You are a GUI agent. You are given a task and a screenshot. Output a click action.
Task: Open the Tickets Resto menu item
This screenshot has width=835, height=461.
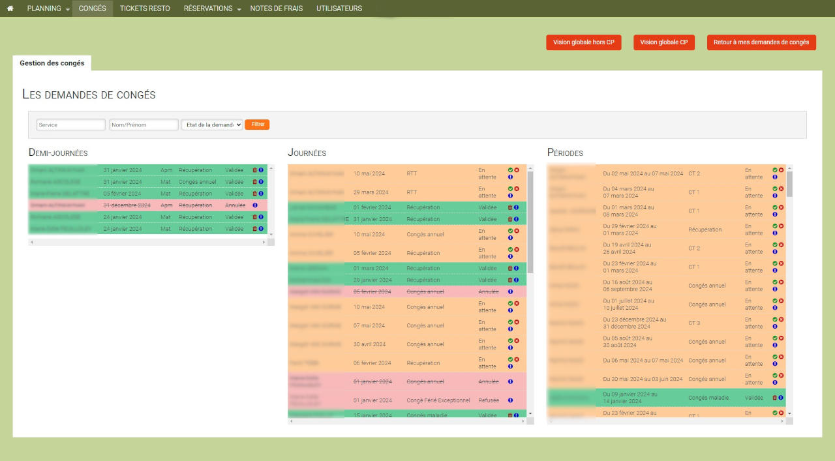tap(145, 8)
